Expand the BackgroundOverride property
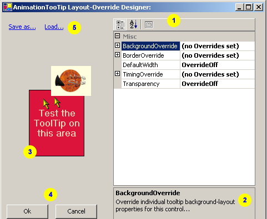This screenshot has height=219, width=267. point(117,45)
